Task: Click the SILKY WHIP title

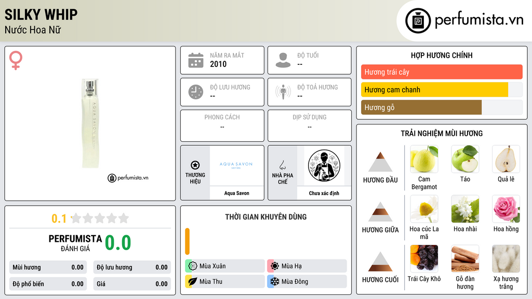Action: [x=41, y=15]
